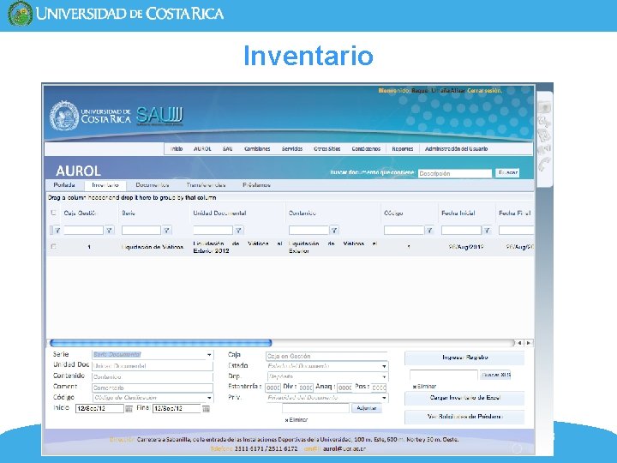Viewport: 617px width, 463px height.
Task: Click the Cerrar sesión link
Action: click(x=485, y=91)
